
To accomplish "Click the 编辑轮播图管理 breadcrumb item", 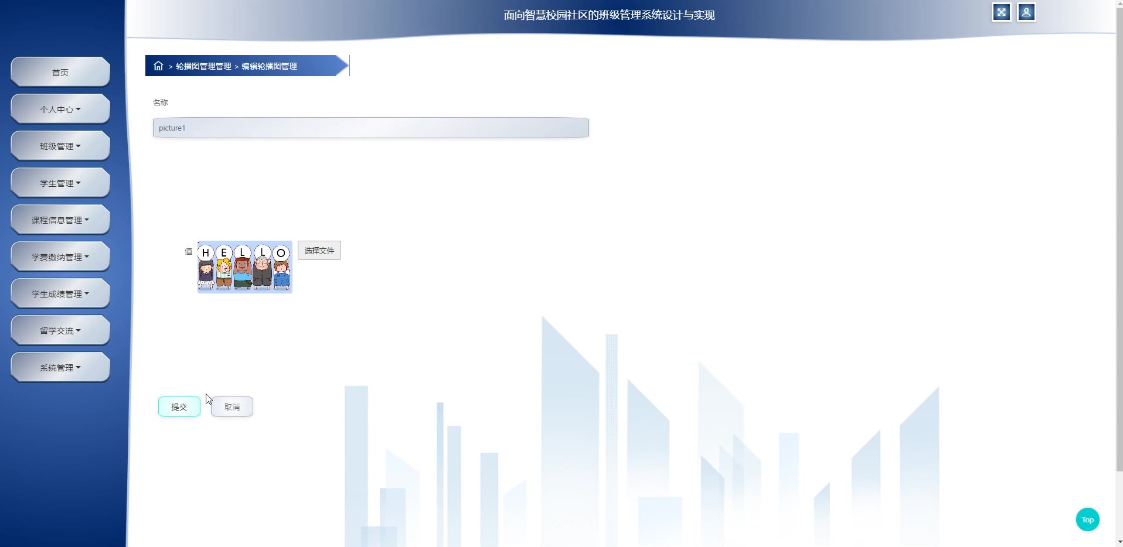I will point(269,66).
